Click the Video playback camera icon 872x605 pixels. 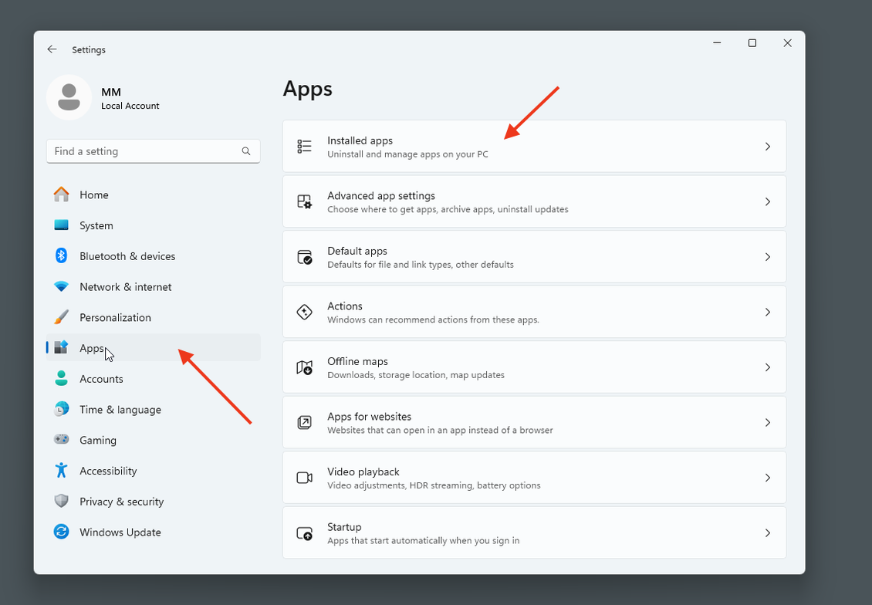(304, 478)
